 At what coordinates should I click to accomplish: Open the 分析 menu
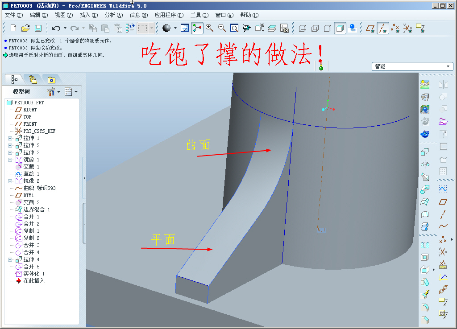(114, 15)
